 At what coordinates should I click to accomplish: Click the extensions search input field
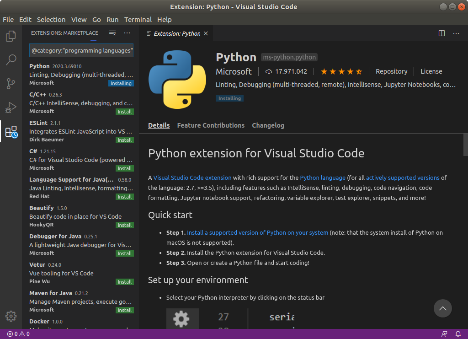pos(81,50)
